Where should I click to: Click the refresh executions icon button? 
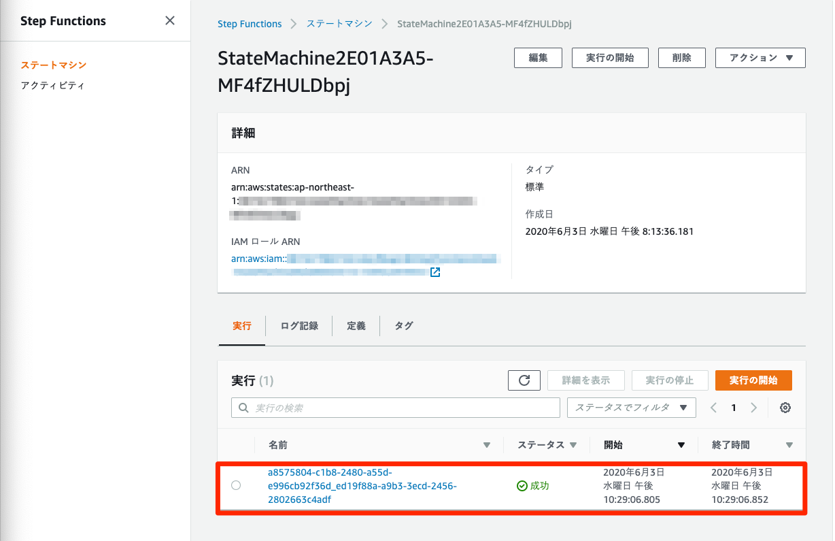coord(524,380)
